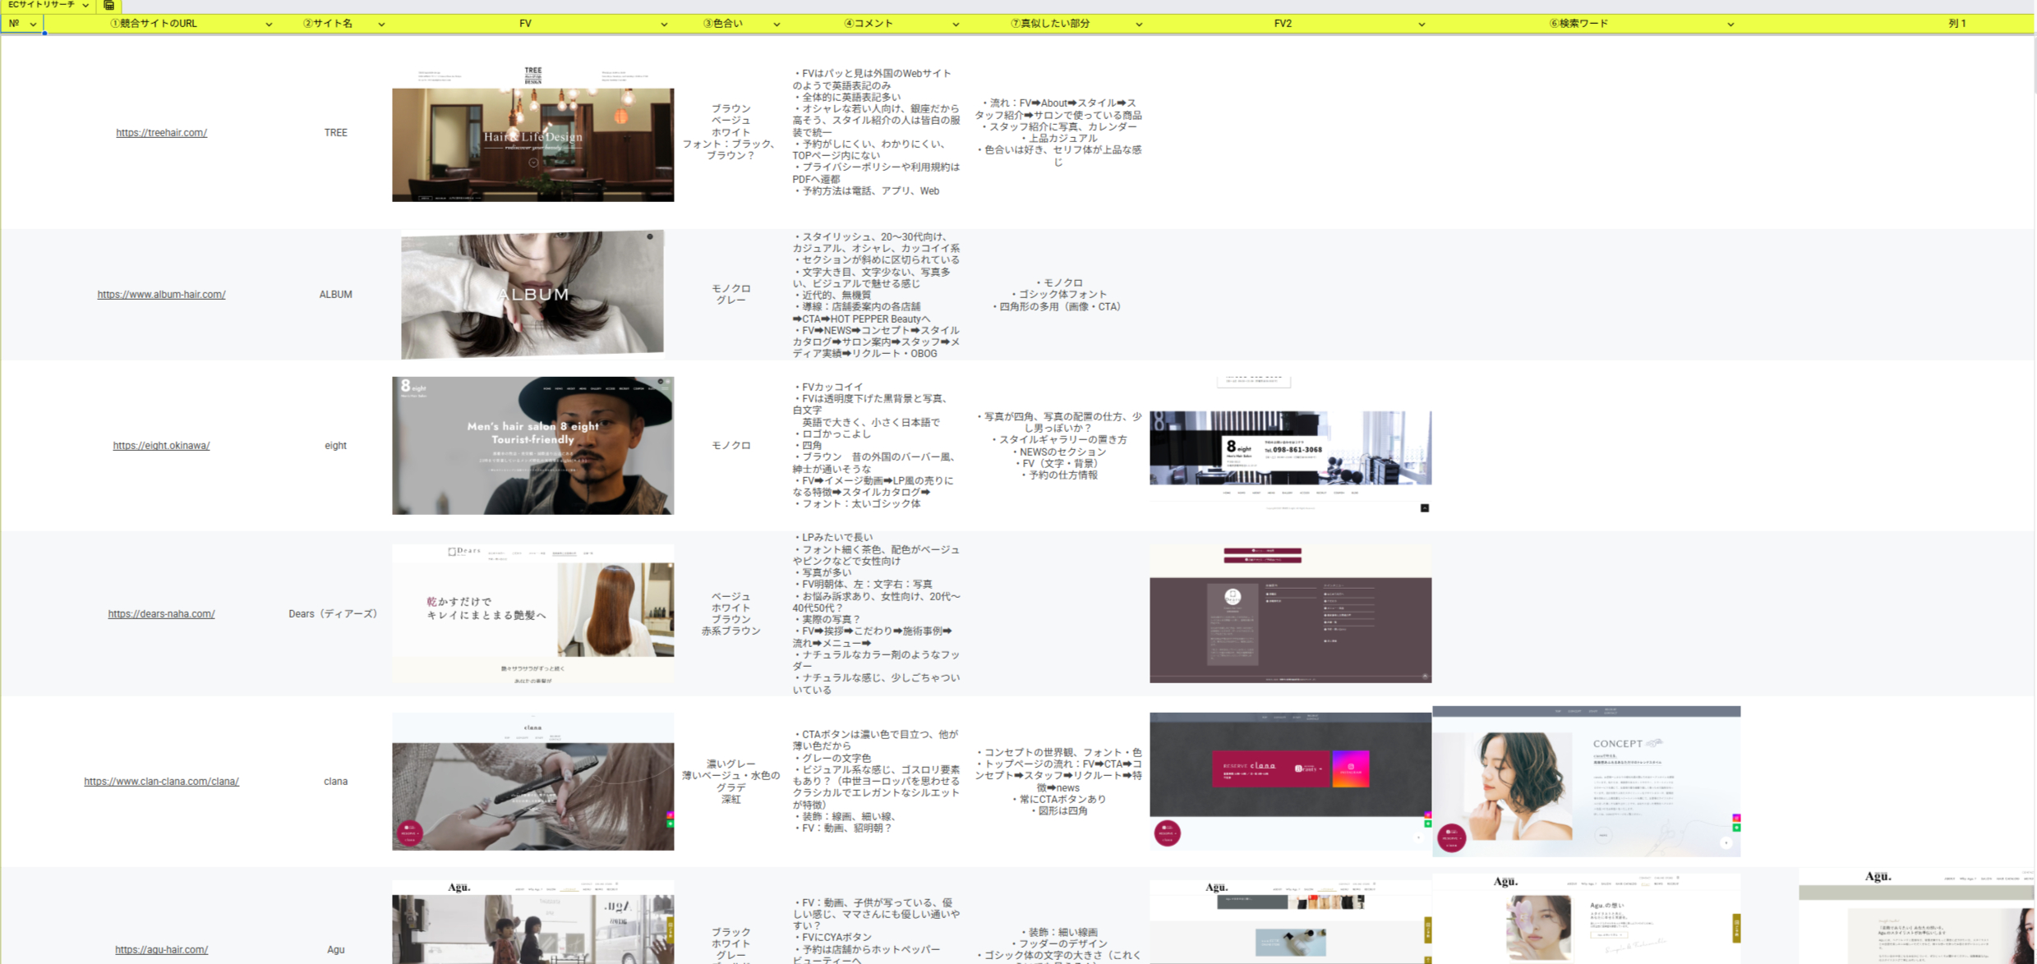The image size is (2037, 964).
Task: Select the clana CONCEPT page thumbnail
Action: (1586, 781)
